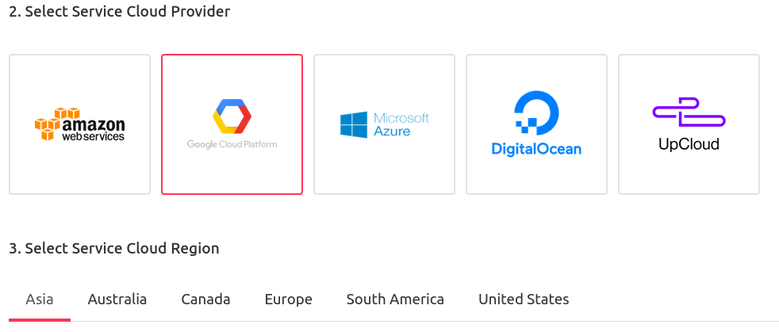This screenshot has width=779, height=332.
Task: Click the orange AWS cubes logo
Action: [55, 123]
